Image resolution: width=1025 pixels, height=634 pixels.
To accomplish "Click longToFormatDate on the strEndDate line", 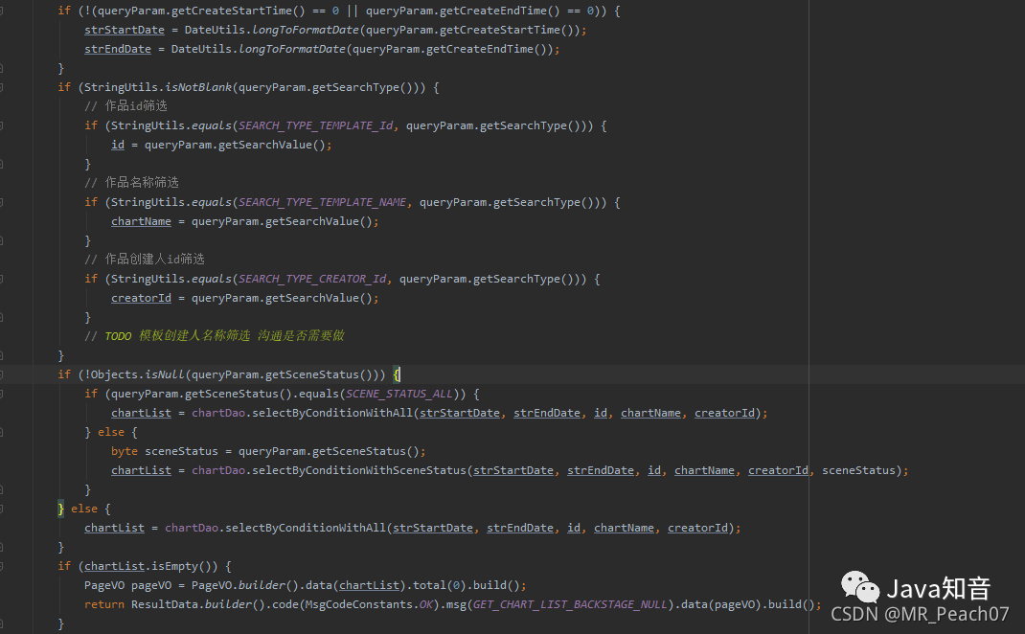I will [x=292, y=49].
